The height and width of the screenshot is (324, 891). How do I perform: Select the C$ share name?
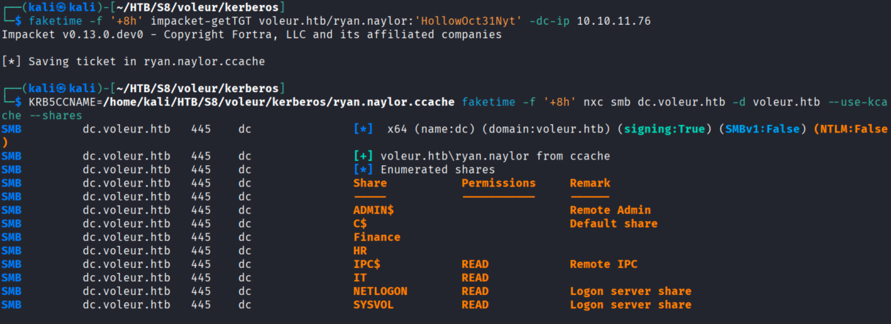coord(360,223)
